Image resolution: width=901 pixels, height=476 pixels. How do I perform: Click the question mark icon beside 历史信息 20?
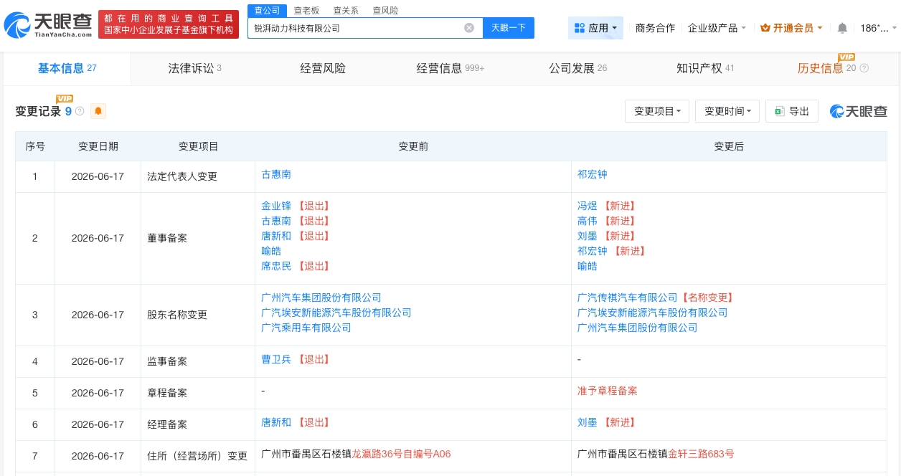click(864, 68)
